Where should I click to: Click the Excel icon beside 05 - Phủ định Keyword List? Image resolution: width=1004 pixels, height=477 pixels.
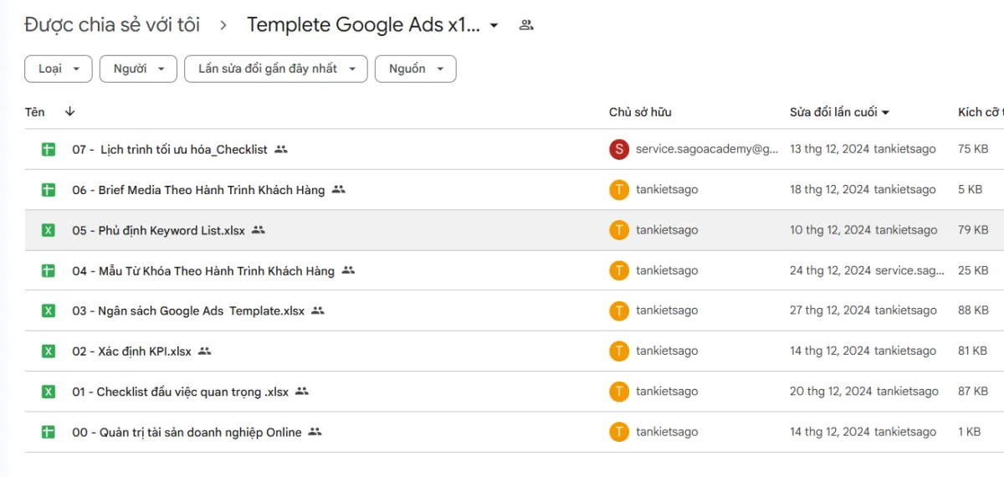click(49, 230)
